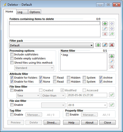Open the Options tab

[x=35, y=12]
